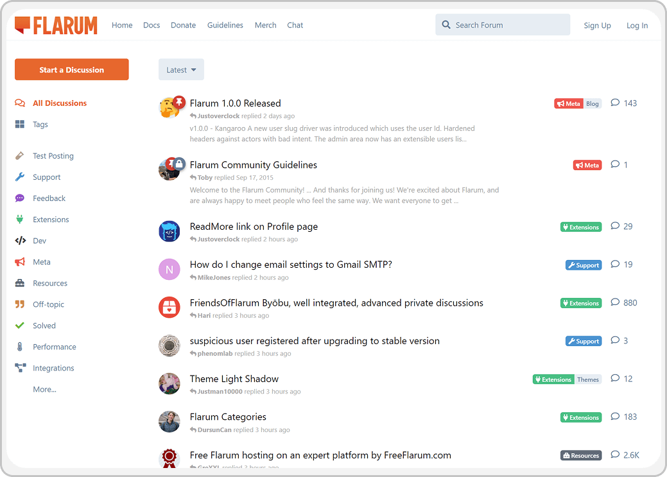Open the Docs navigation item
Screen dimensions: 667x477
152,25
